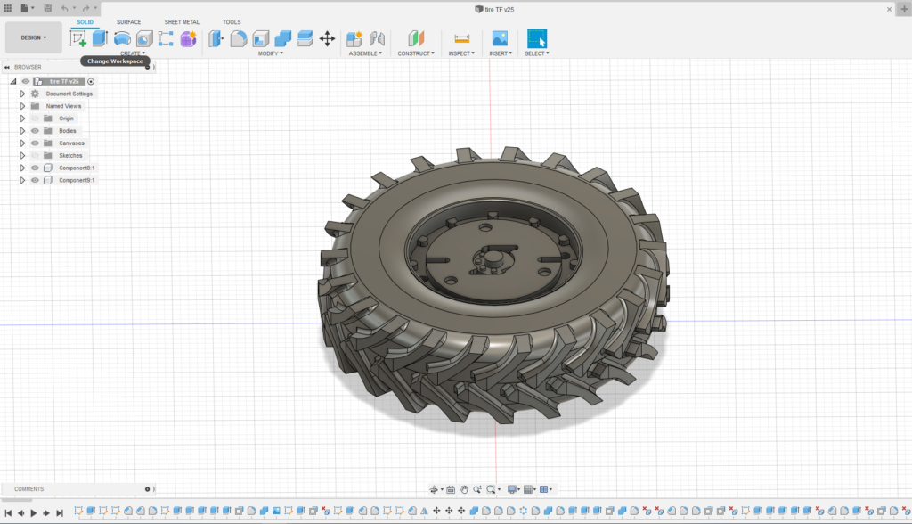This screenshot has height=524, width=912.
Task: Show the hidden Origin folder
Action: coord(35,119)
